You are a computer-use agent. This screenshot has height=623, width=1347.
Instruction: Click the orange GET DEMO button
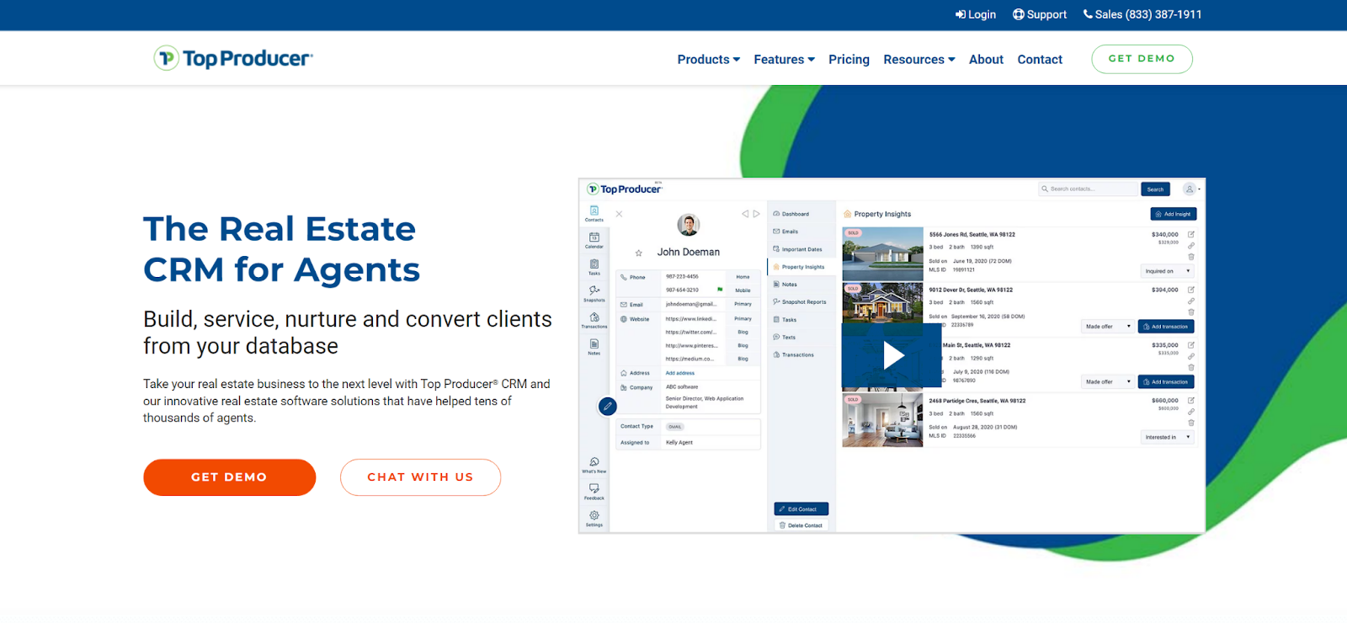tap(229, 477)
